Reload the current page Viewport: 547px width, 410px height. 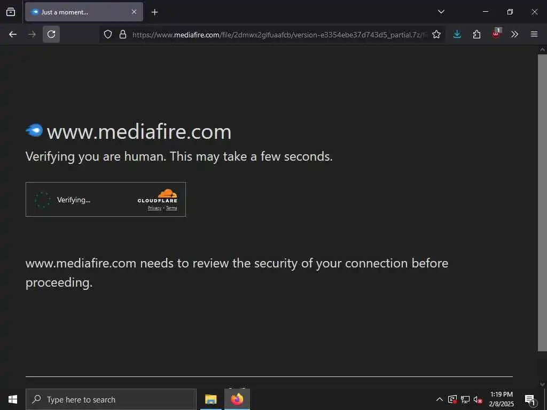[51, 34]
